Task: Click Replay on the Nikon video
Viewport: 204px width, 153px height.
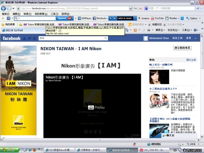Action: click(96, 108)
